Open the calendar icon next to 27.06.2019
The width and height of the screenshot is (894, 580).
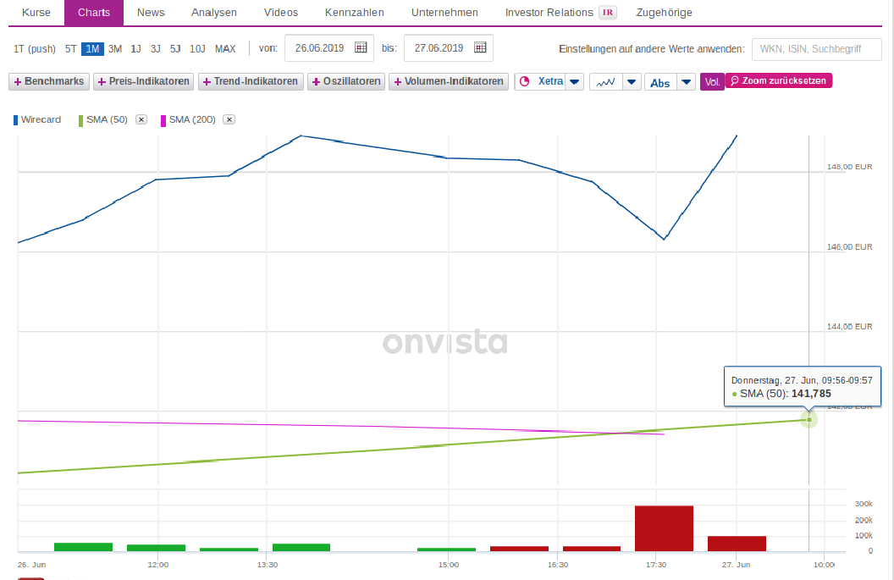477,48
